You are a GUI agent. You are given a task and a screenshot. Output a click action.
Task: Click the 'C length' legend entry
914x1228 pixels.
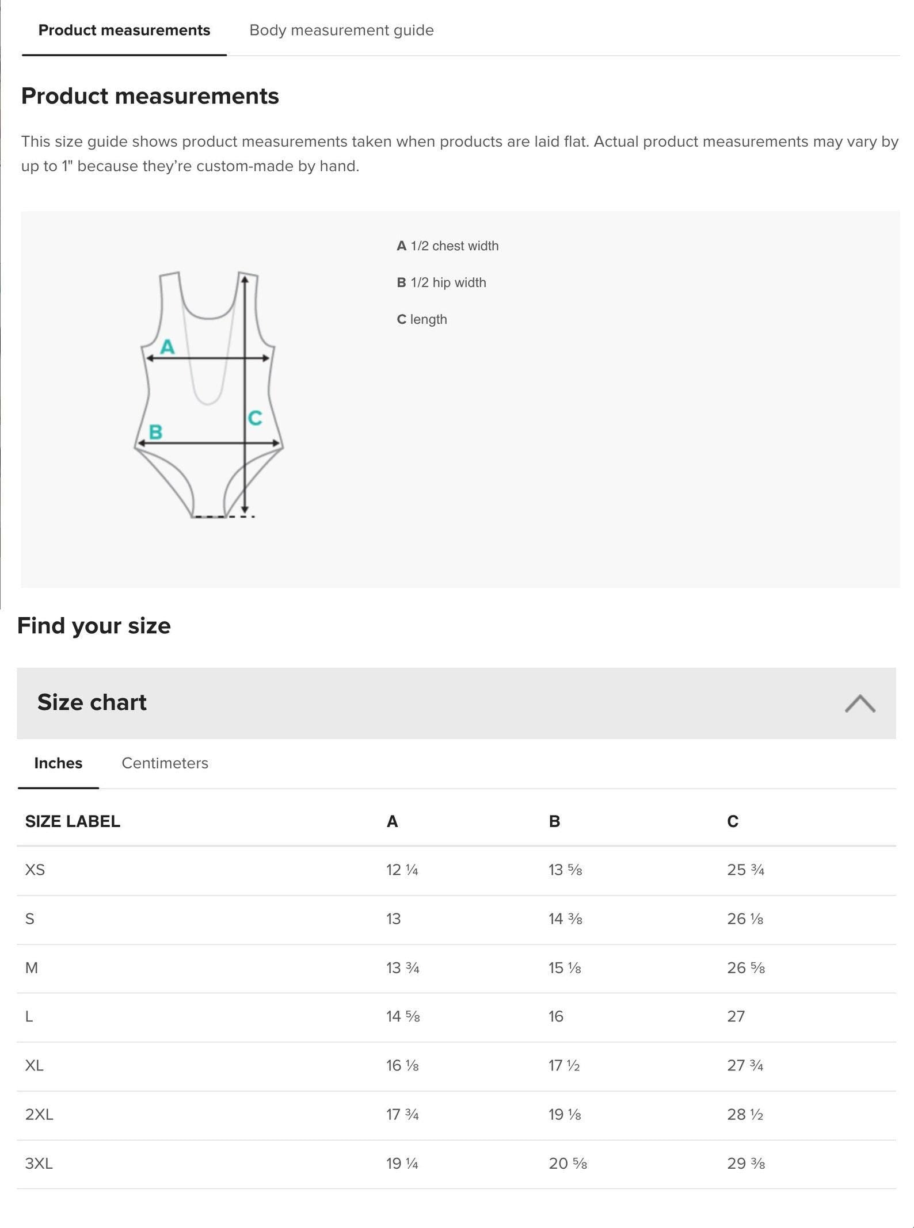click(x=422, y=320)
